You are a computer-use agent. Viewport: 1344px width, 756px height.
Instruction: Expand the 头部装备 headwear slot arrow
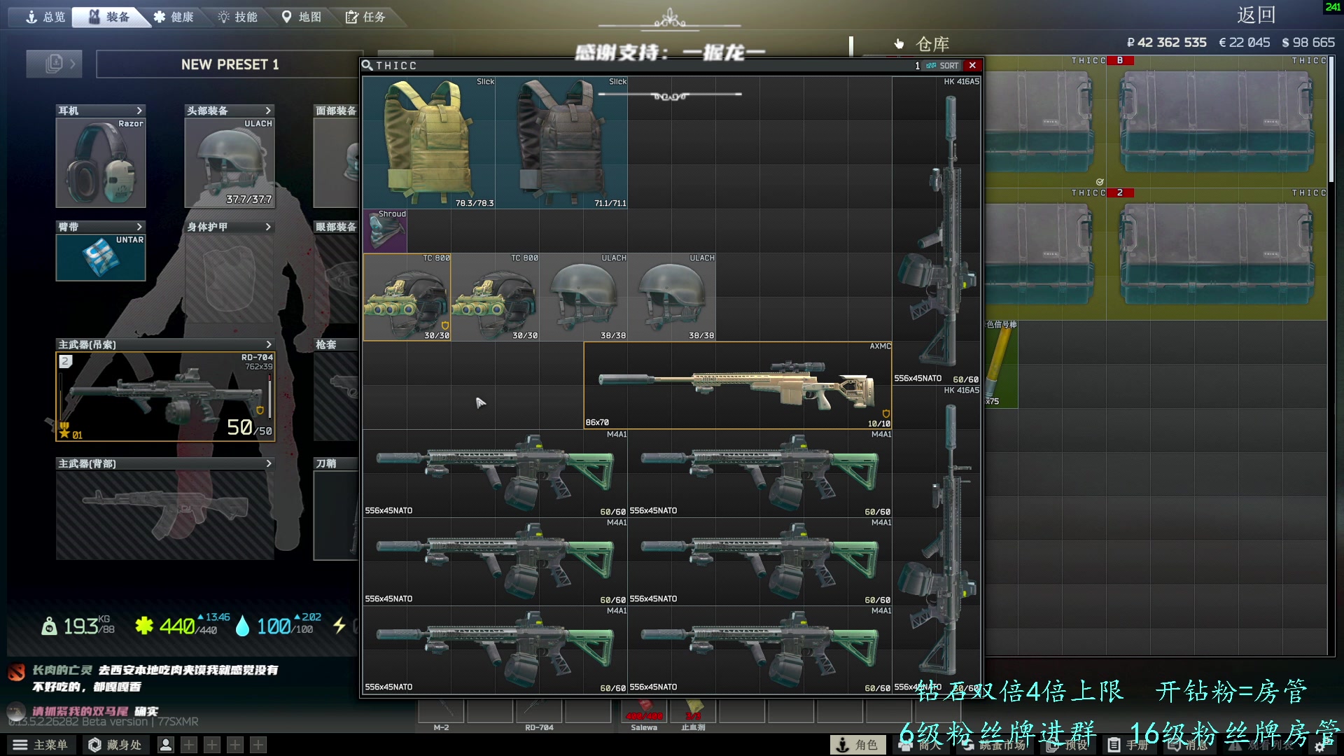point(268,111)
